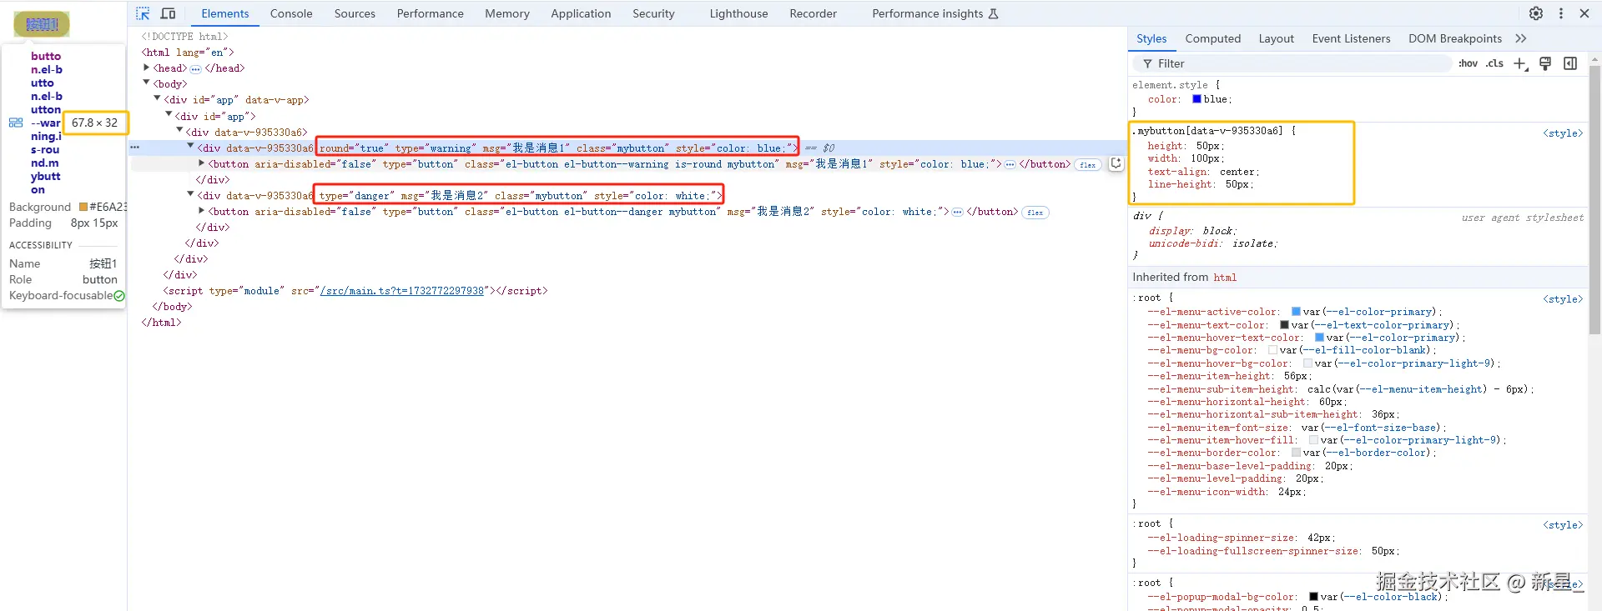
Task: Toggle rendering emulations paintbrush icon
Action: (1545, 63)
